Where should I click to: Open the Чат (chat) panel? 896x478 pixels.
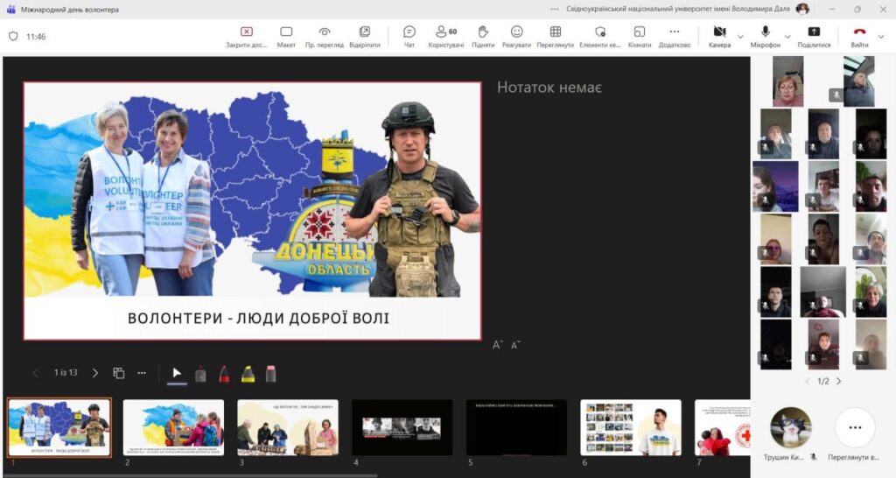coord(409,36)
